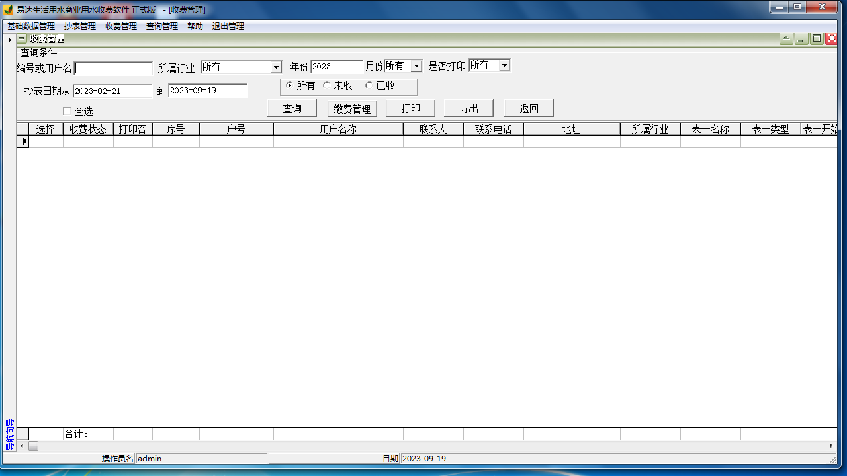This screenshot has height=476, width=847.
Task: Select the 已收 radio button
Action: [x=369, y=85]
